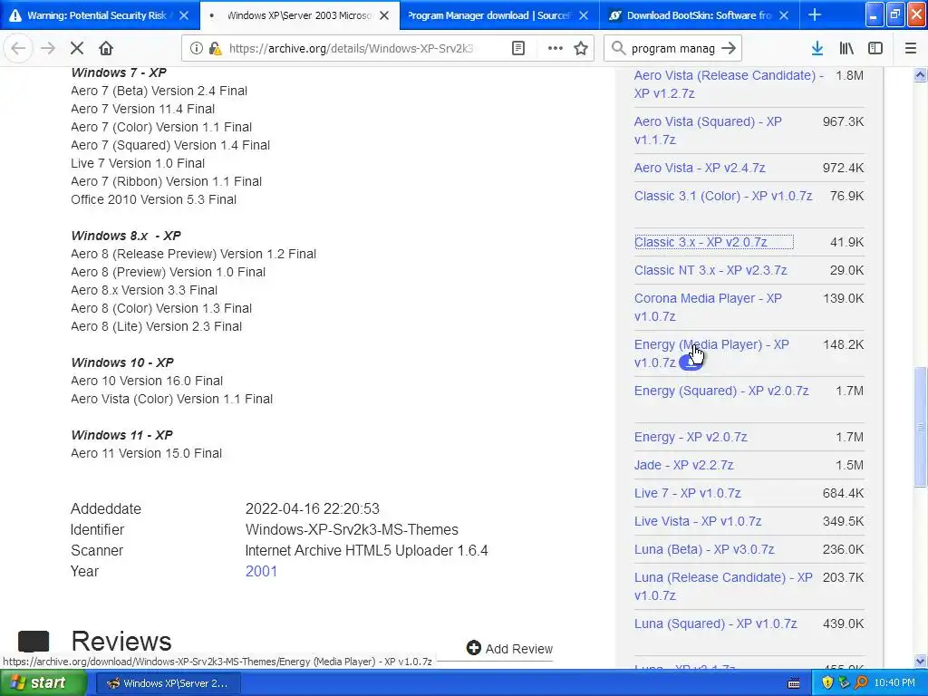Click the scrollbar down arrow

coord(920,661)
